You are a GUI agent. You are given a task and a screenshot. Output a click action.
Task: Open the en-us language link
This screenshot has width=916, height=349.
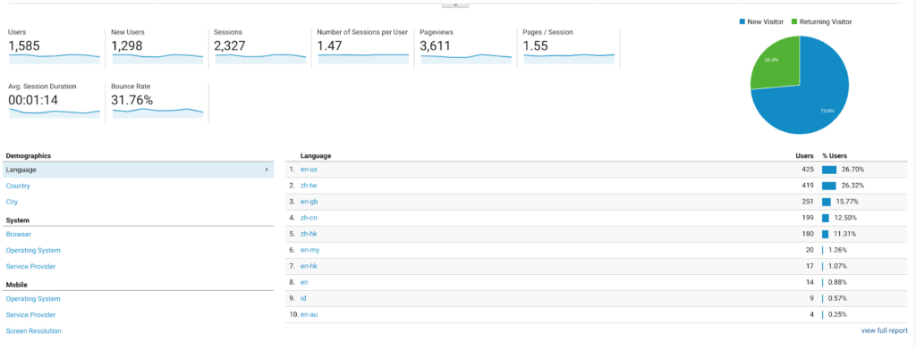309,170
